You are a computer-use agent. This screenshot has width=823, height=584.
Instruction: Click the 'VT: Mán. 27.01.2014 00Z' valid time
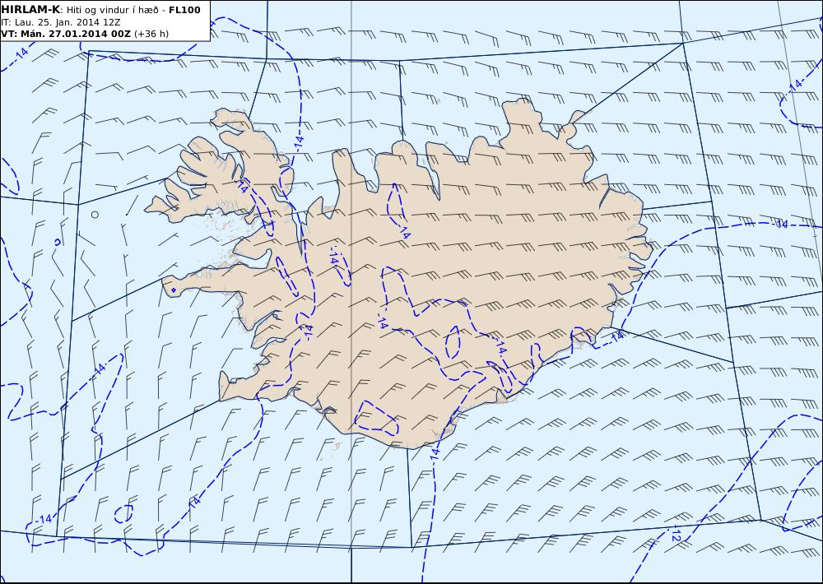(66, 34)
